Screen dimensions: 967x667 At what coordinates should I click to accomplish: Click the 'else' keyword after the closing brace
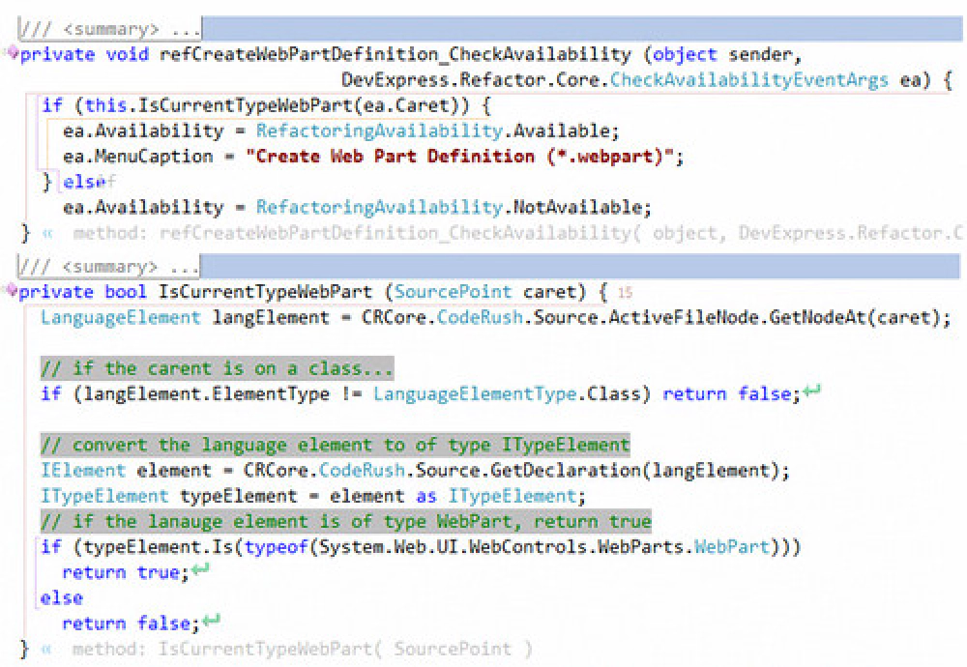pyautogui.click(x=84, y=182)
